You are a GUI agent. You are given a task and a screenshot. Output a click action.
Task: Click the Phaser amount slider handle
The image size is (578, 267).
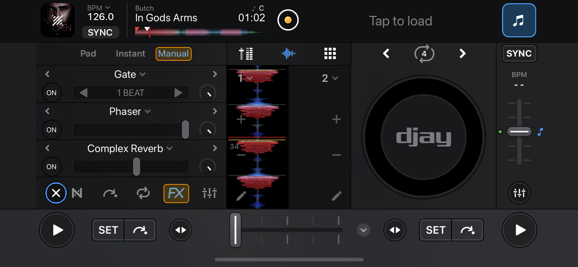185,129
